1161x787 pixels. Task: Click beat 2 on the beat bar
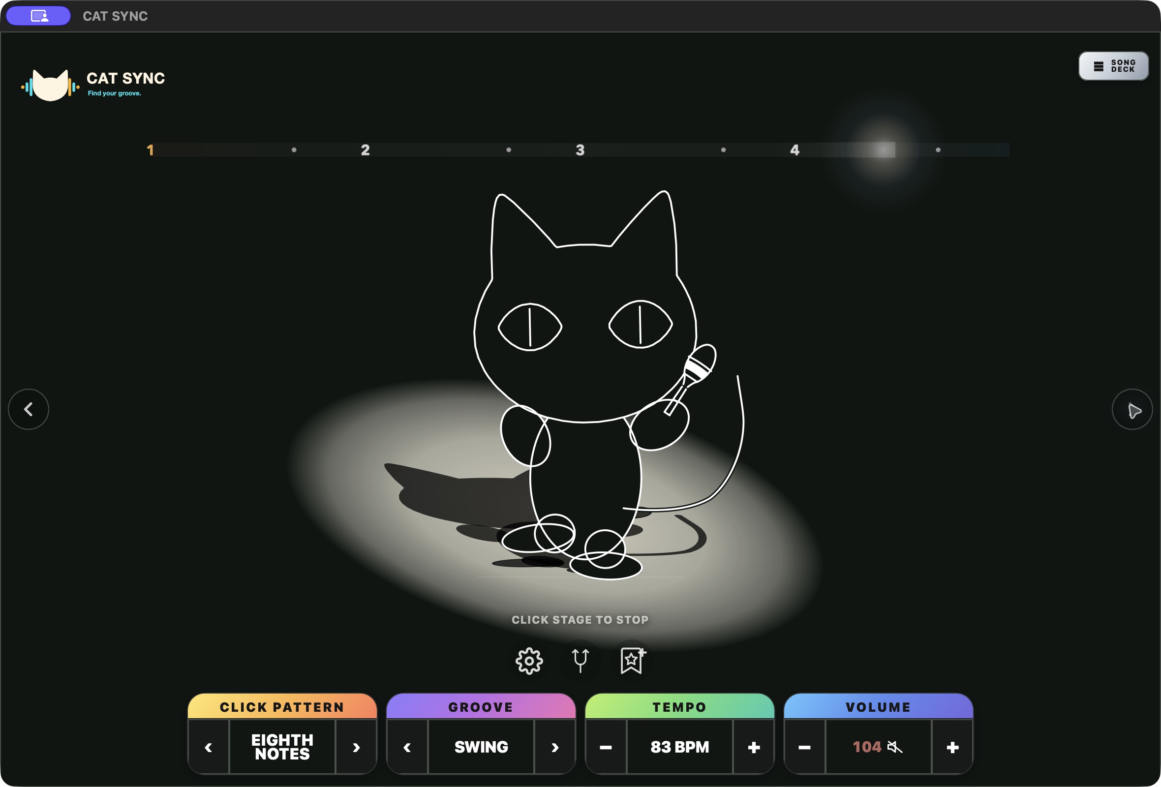click(365, 150)
